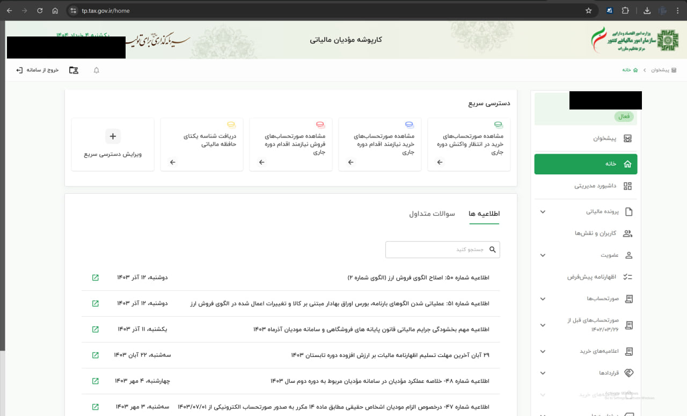
Task: Open بخشودگی جرایم مالیاتی notice link icon
Action: pyautogui.click(x=95, y=329)
